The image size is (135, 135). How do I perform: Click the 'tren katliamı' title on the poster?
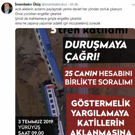89,31
